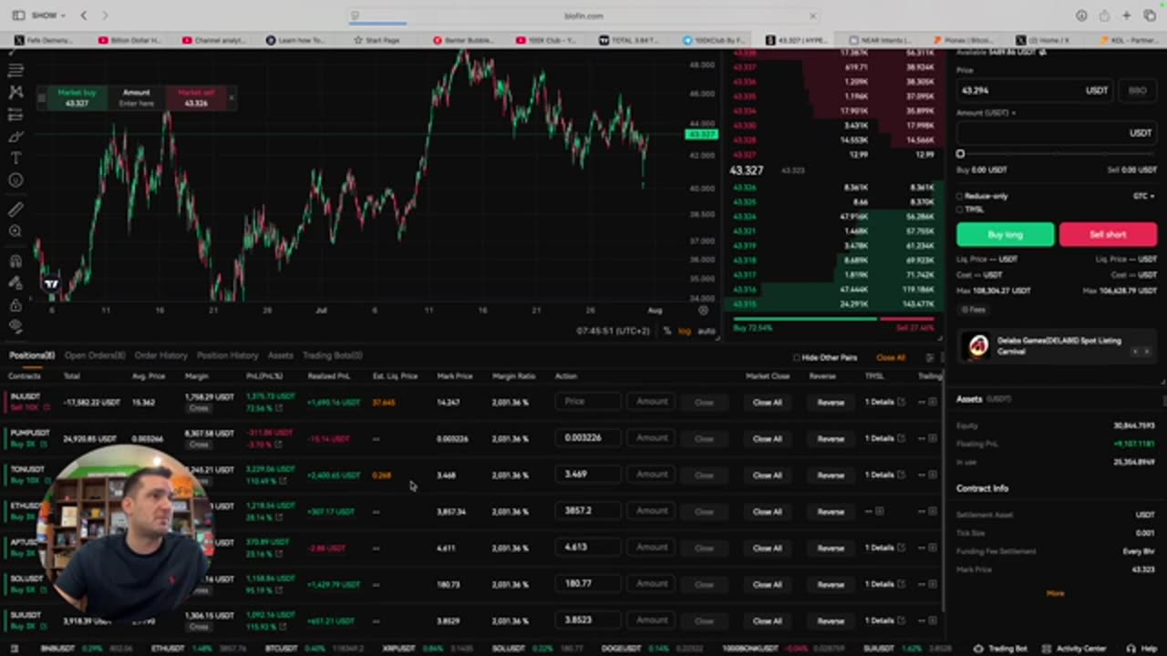Reverse the TONUSDT position

click(x=830, y=475)
